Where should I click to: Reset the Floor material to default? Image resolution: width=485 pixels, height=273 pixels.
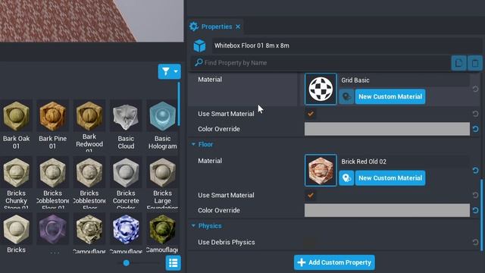(475, 171)
